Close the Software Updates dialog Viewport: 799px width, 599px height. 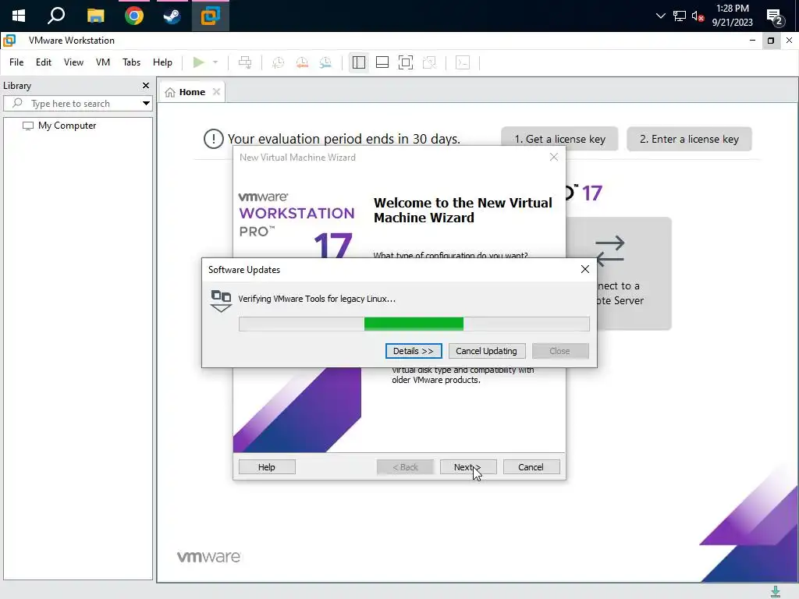coord(585,269)
